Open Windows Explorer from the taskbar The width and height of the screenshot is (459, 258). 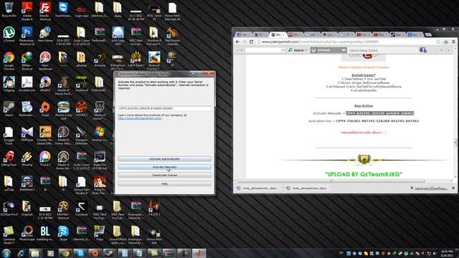click(35, 253)
